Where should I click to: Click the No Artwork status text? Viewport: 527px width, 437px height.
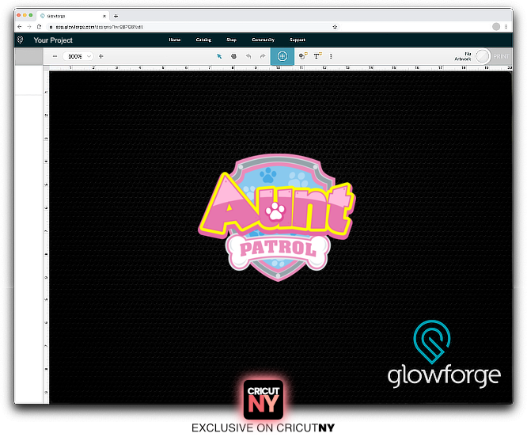tap(463, 56)
